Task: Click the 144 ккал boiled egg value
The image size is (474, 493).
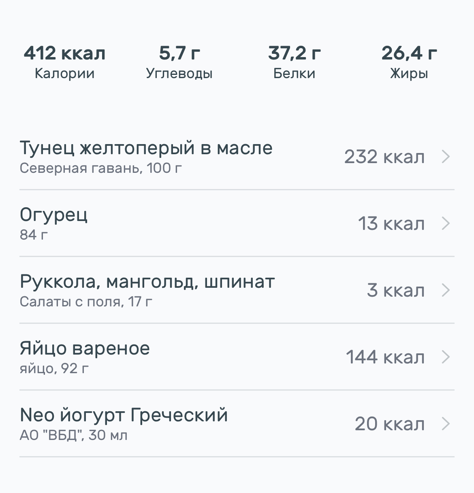Action: pos(385,357)
